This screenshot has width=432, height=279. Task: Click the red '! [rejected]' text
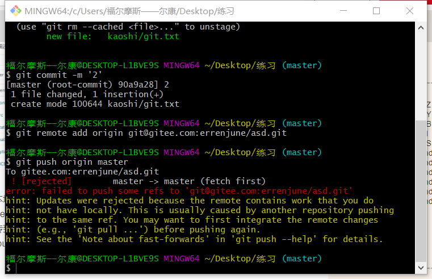pos(41,181)
